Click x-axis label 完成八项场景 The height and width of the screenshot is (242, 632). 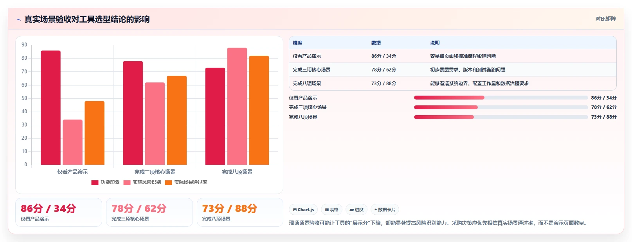pyautogui.click(x=237, y=172)
